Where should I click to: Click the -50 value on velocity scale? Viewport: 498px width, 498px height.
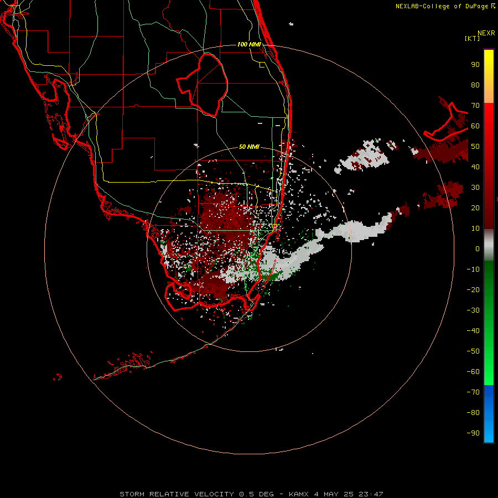tap(473, 351)
